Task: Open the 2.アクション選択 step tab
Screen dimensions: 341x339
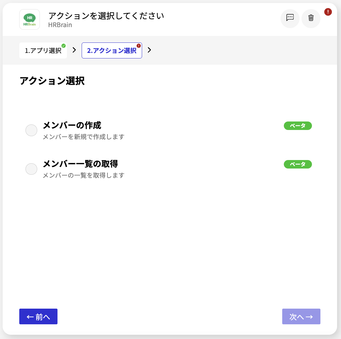Action: click(x=112, y=50)
